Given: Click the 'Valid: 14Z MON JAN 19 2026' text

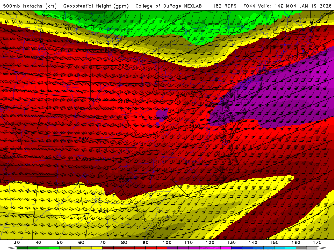Looking at the screenshot, I should click(295, 6).
